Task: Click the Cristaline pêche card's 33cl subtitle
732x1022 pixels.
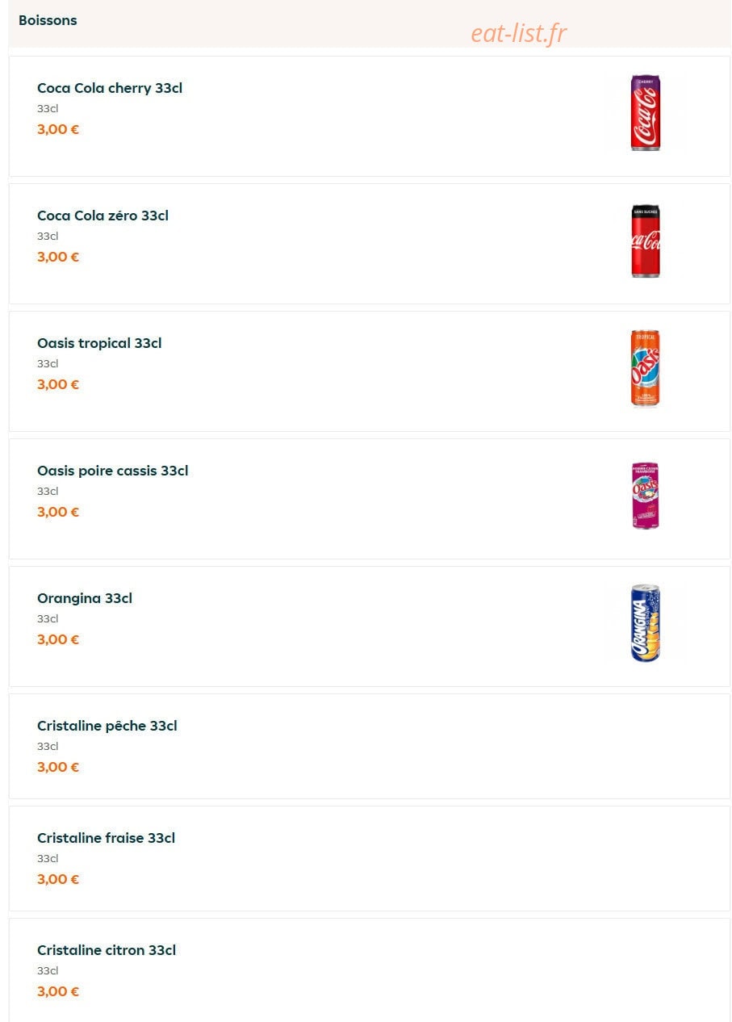Action: tap(48, 746)
